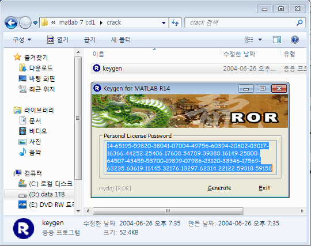
Task: Create 새 폴더 (New folder)
Action: click(121, 40)
